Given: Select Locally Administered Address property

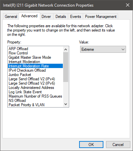Looking at the screenshot, I should click(x=36, y=88).
